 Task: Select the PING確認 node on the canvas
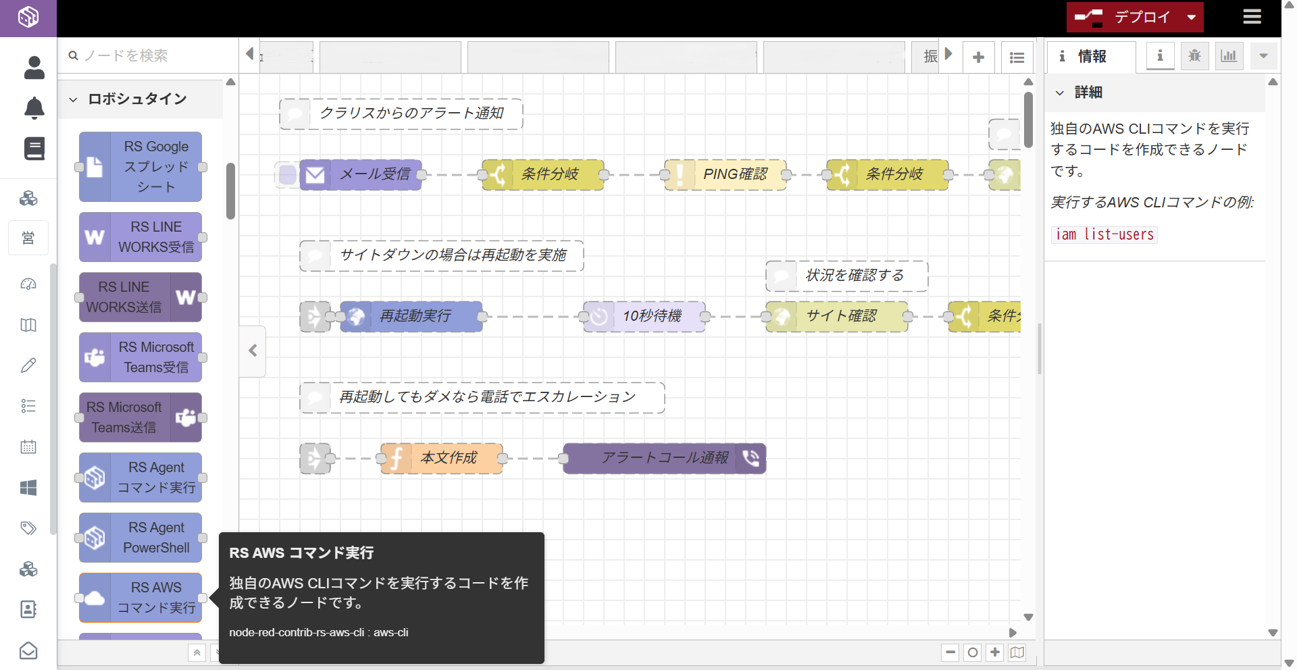point(726,175)
